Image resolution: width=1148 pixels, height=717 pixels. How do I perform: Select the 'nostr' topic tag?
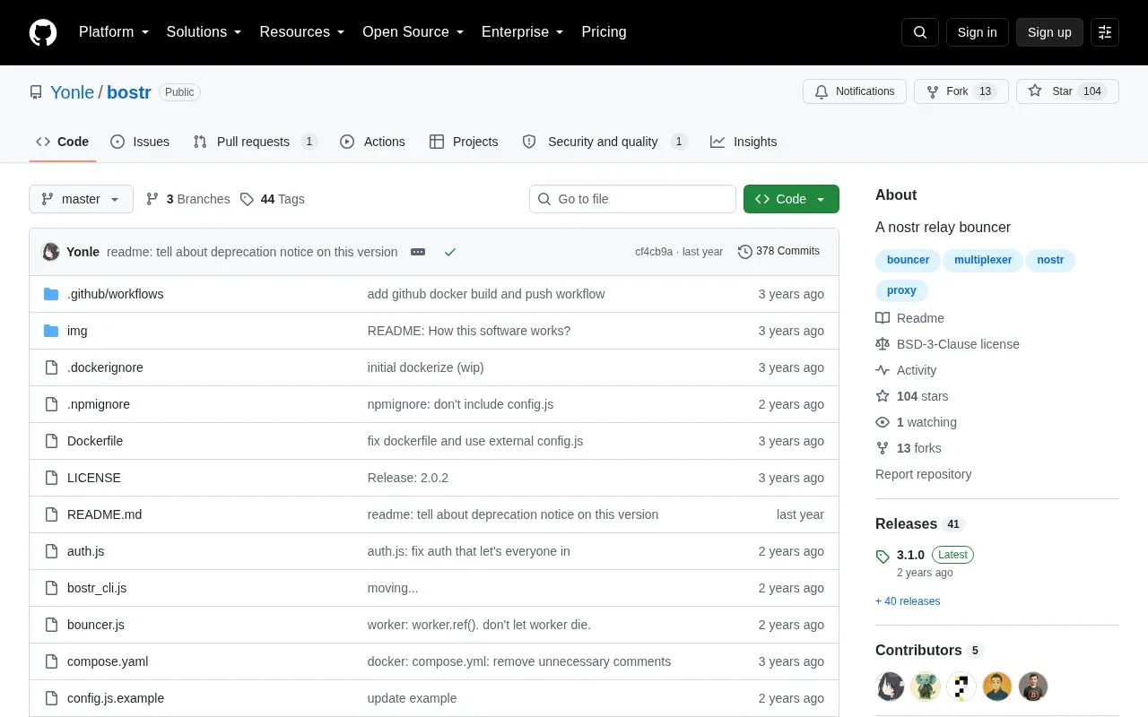pos(1050,260)
